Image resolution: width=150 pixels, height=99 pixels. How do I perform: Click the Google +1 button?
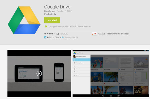tap(94, 34)
